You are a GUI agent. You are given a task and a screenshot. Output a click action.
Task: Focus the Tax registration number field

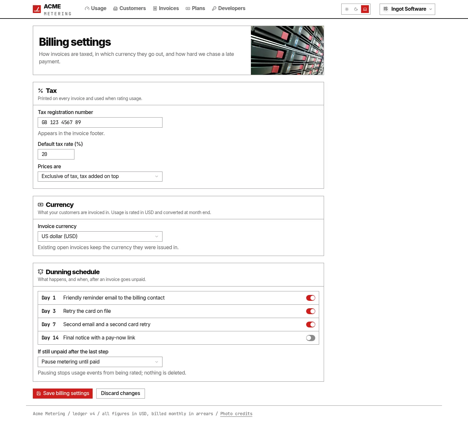[100, 122]
